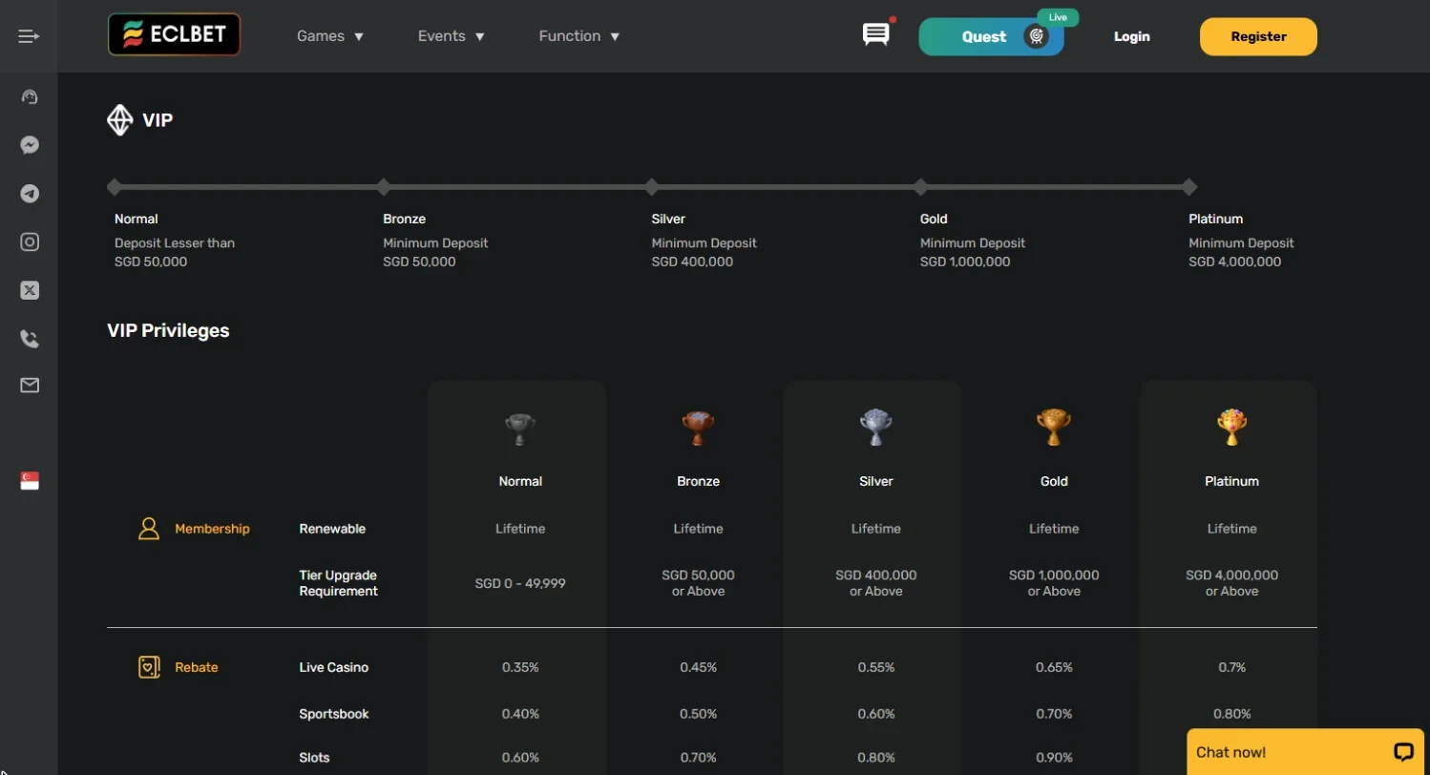Open the Chat now widget
Viewport: 1430px width, 775px height.
point(1304,752)
